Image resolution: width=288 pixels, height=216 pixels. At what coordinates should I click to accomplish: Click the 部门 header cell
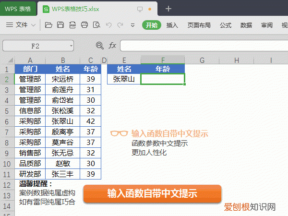tap(30, 69)
